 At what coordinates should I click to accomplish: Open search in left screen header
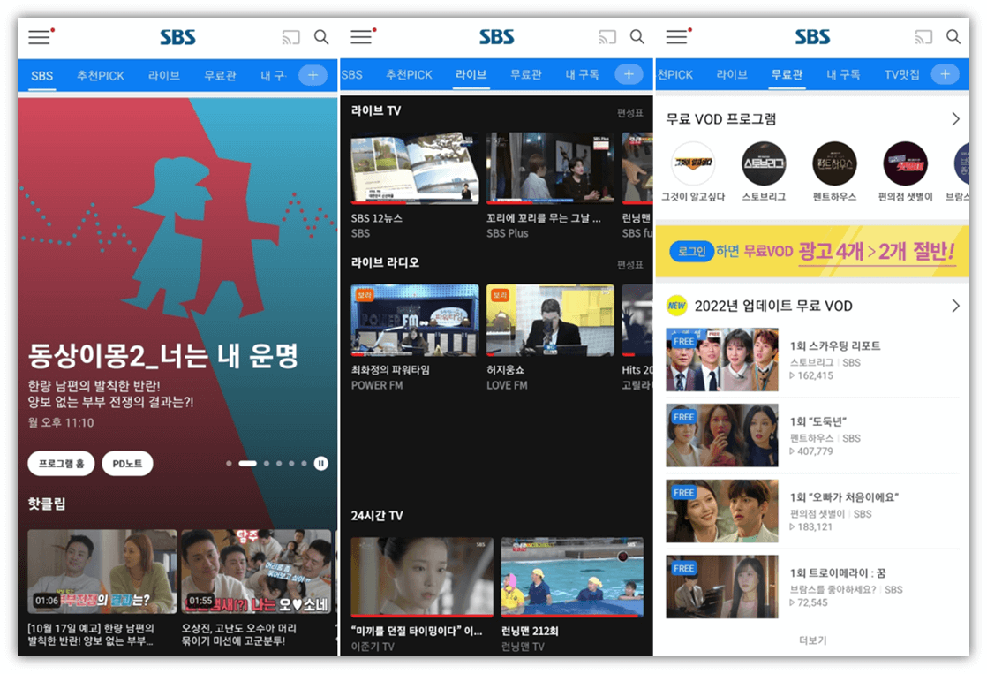[321, 37]
